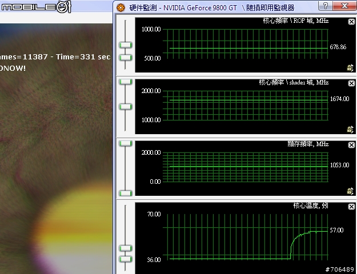This screenshot has width=357, height=274.
Task: Click the hardware monitor gear icon in title bar
Action: 121,8
